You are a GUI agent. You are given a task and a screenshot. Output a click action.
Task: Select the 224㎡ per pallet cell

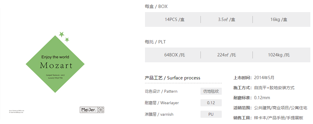click(226, 55)
